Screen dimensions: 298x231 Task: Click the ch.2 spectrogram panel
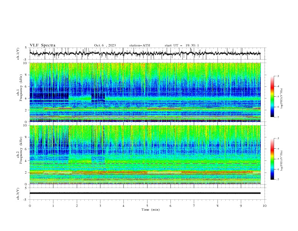(x=145, y=155)
